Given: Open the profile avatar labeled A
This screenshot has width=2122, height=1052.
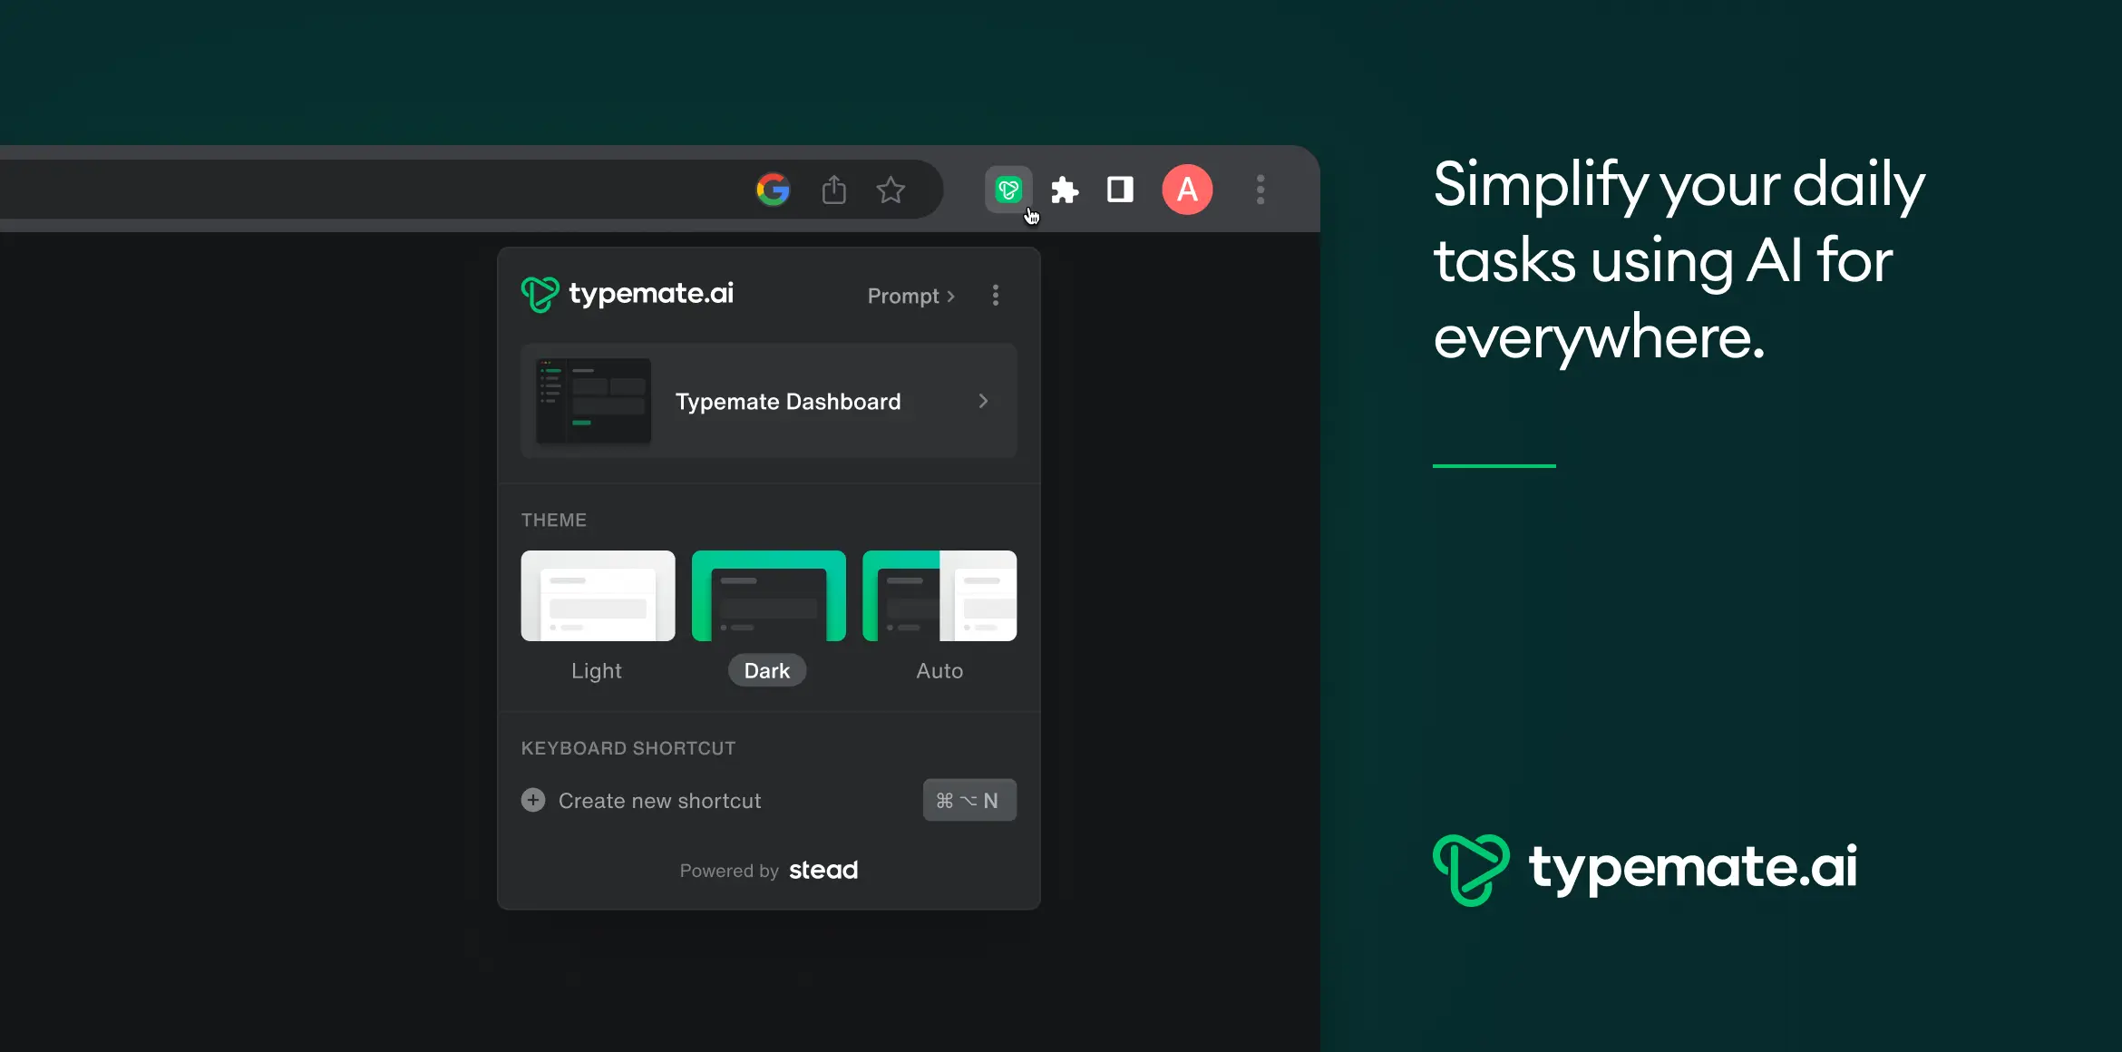Looking at the screenshot, I should coord(1187,190).
